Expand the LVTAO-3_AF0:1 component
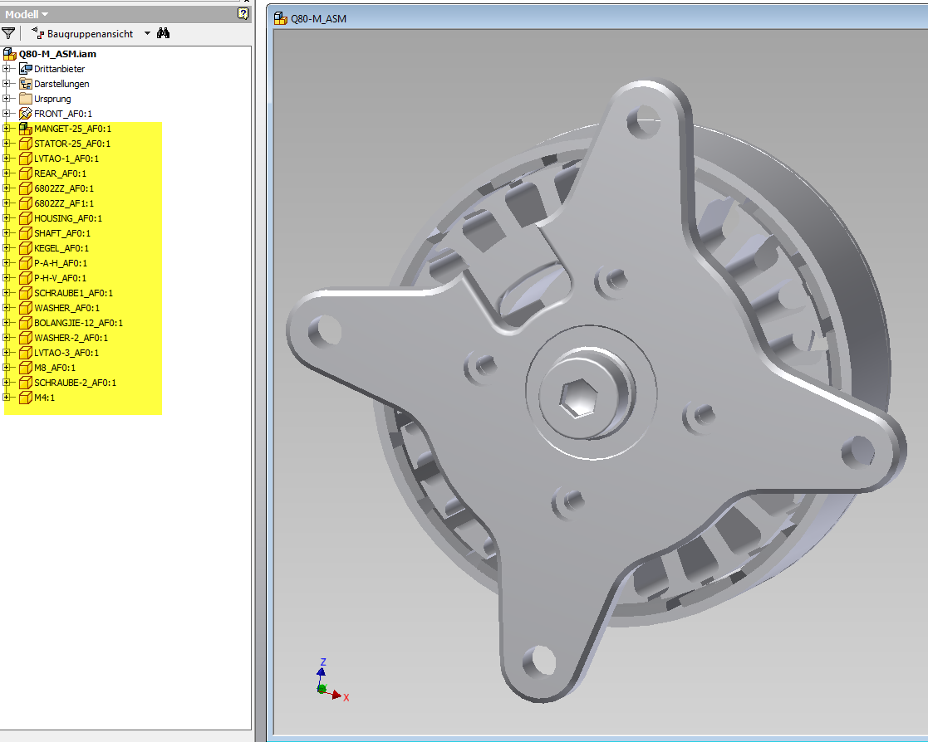The image size is (928, 742). point(6,353)
